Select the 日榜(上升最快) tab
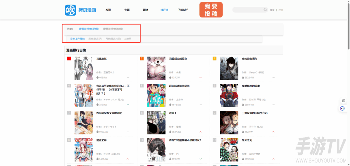 78,39
